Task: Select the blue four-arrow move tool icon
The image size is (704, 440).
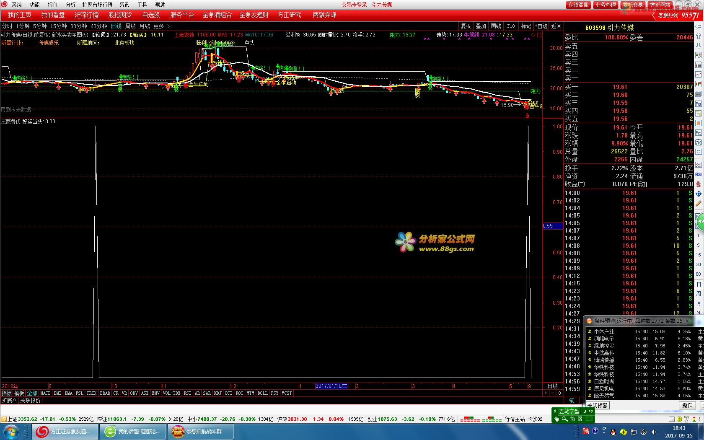Action: coord(699,194)
